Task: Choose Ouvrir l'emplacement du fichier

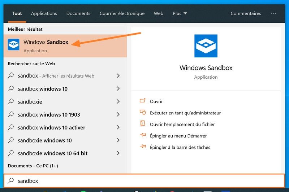Action: pyautogui.click(x=182, y=125)
